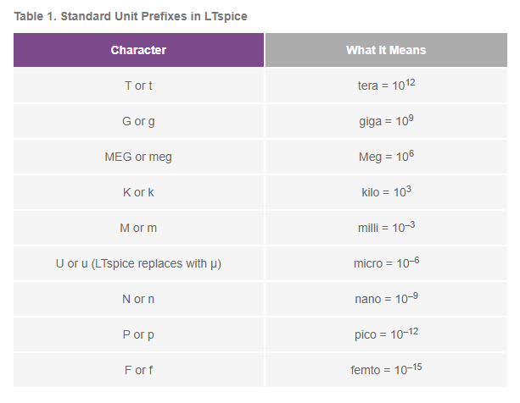Click the 'G or g' cell
This screenshot has height=403, width=520.
138,121
